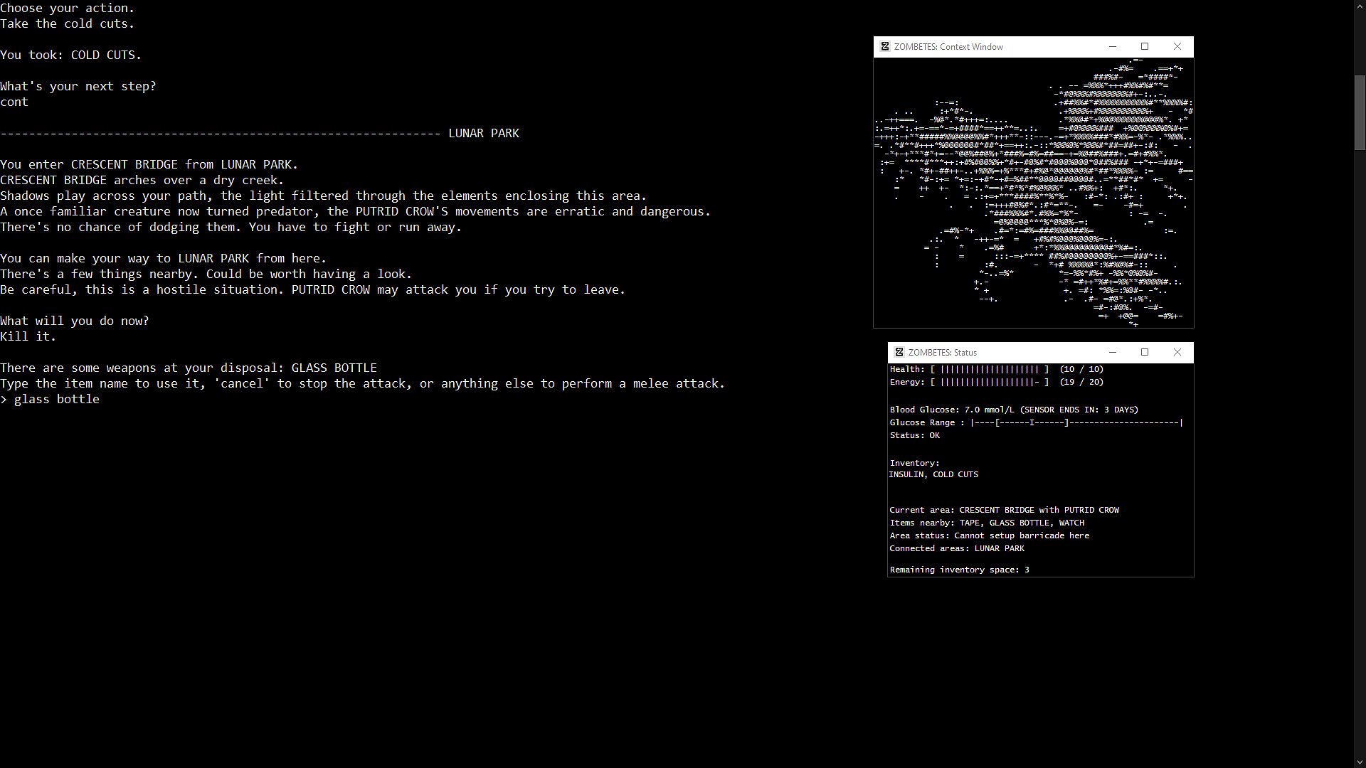Maximize the Status window

[1145, 353]
